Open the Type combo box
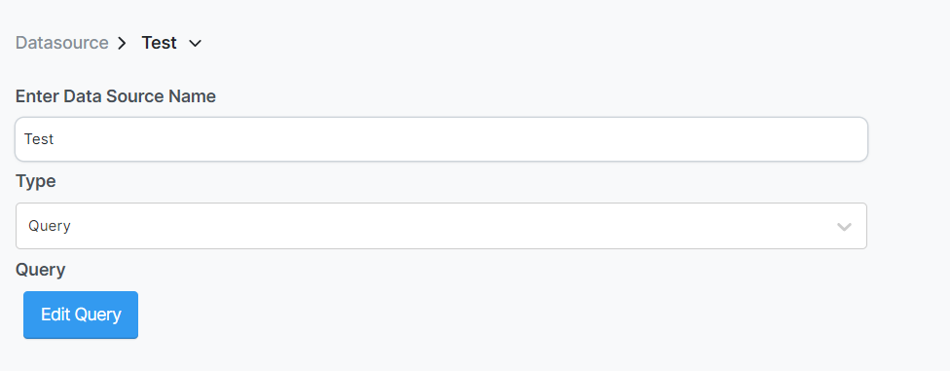950x371 pixels. (441, 226)
